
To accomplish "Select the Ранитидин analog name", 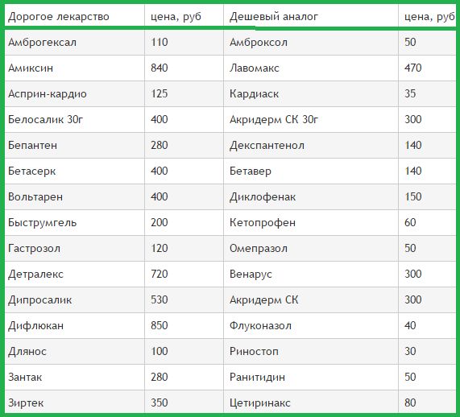I will pyautogui.click(x=257, y=377).
